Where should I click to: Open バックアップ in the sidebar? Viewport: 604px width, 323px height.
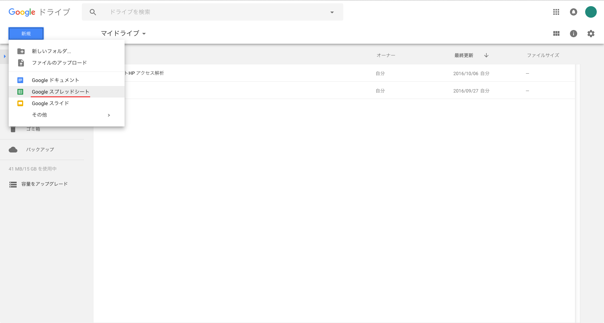click(x=40, y=150)
